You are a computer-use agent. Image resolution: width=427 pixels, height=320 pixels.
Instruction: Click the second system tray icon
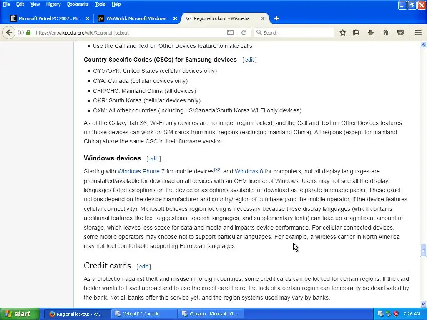tap(388, 314)
